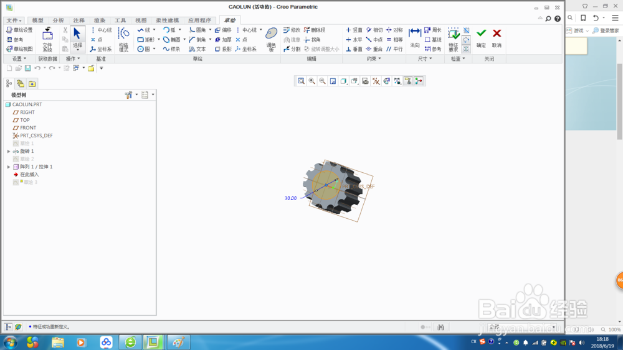Open the 圆角 fillet dropdown arrow
This screenshot has width=623, height=350.
[x=210, y=30]
